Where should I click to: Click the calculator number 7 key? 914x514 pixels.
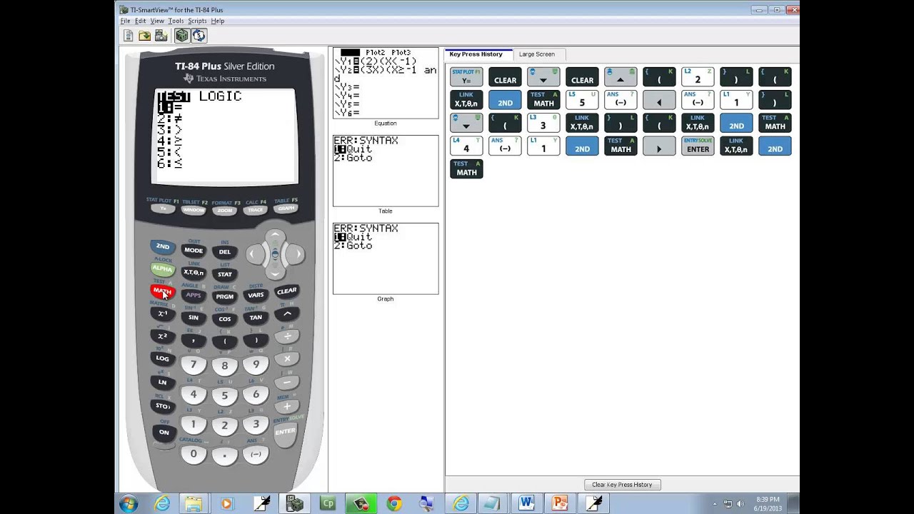tap(194, 365)
